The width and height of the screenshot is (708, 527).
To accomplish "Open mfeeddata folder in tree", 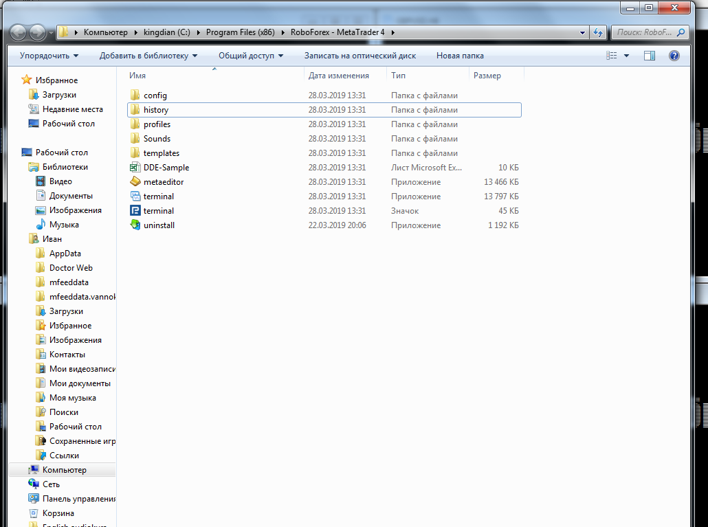I will coord(69,282).
